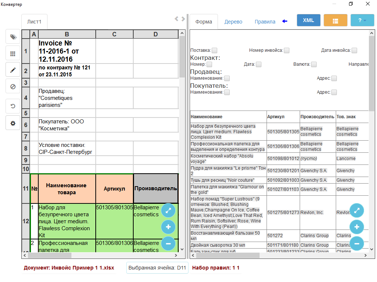The height and width of the screenshot is (282, 377).
Task: Click horizontal scrollbar thumb of spreadsheet
Action: pos(50,256)
